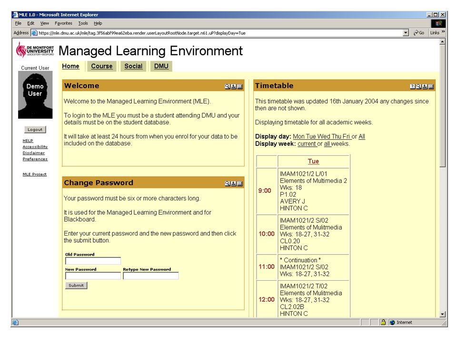The width and height of the screenshot is (457, 342).
Task: Show Wednesday's timetable
Action: tap(324, 136)
